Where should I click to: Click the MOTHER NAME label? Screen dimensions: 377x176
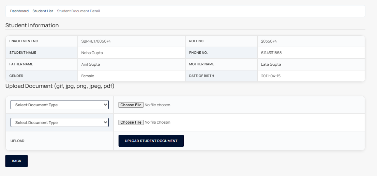tap(201, 64)
